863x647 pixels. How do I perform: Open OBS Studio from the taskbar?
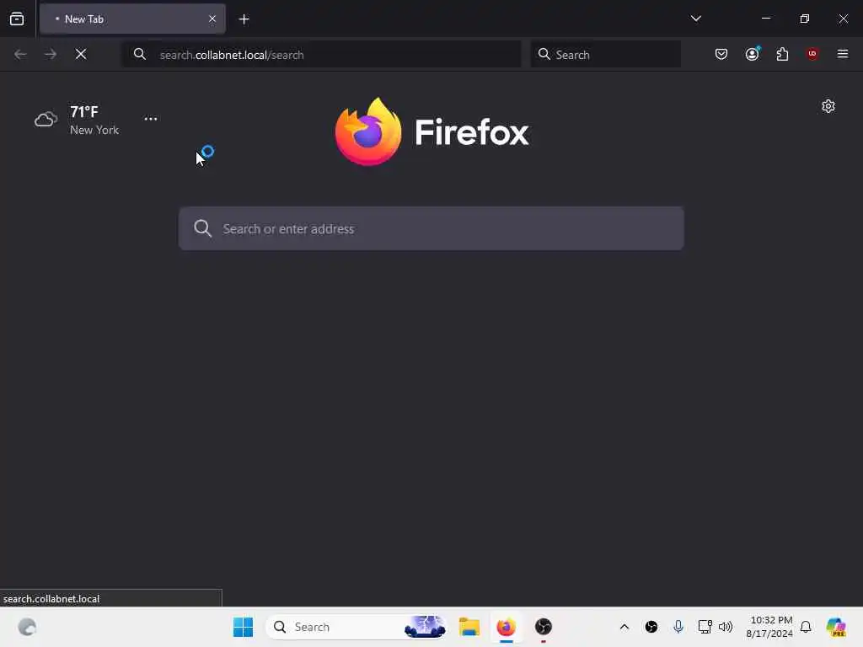(x=544, y=627)
